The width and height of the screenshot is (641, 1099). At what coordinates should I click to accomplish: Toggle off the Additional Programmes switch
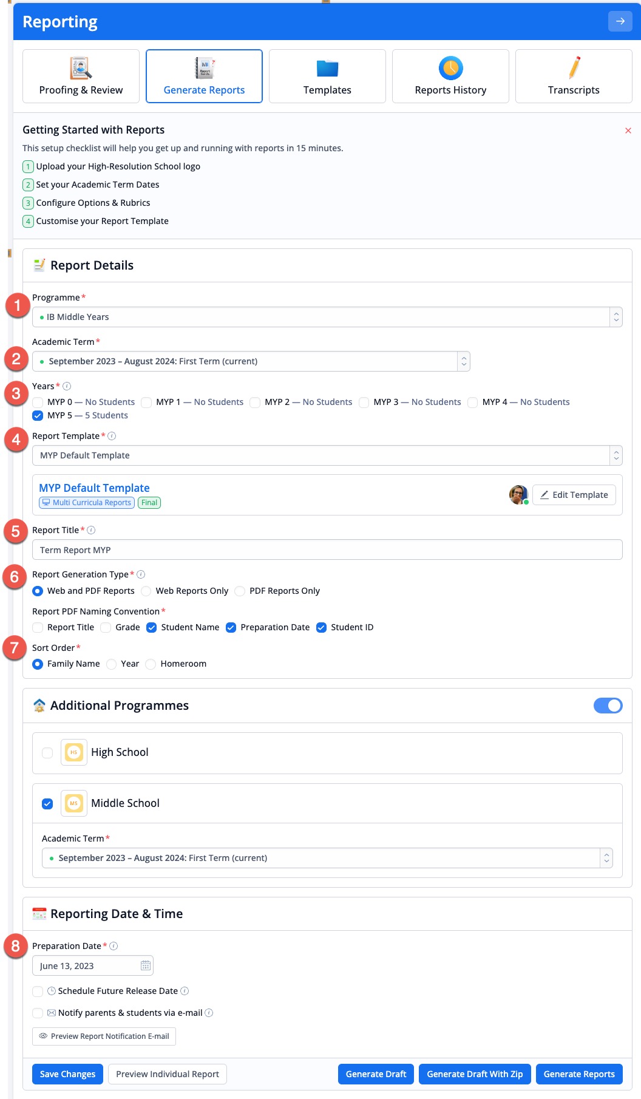pyautogui.click(x=608, y=706)
